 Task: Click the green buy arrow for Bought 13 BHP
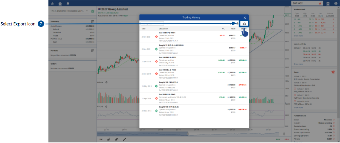click(x=156, y=49)
